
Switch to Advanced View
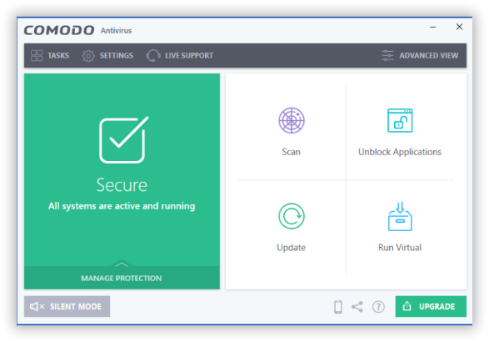tap(420, 56)
